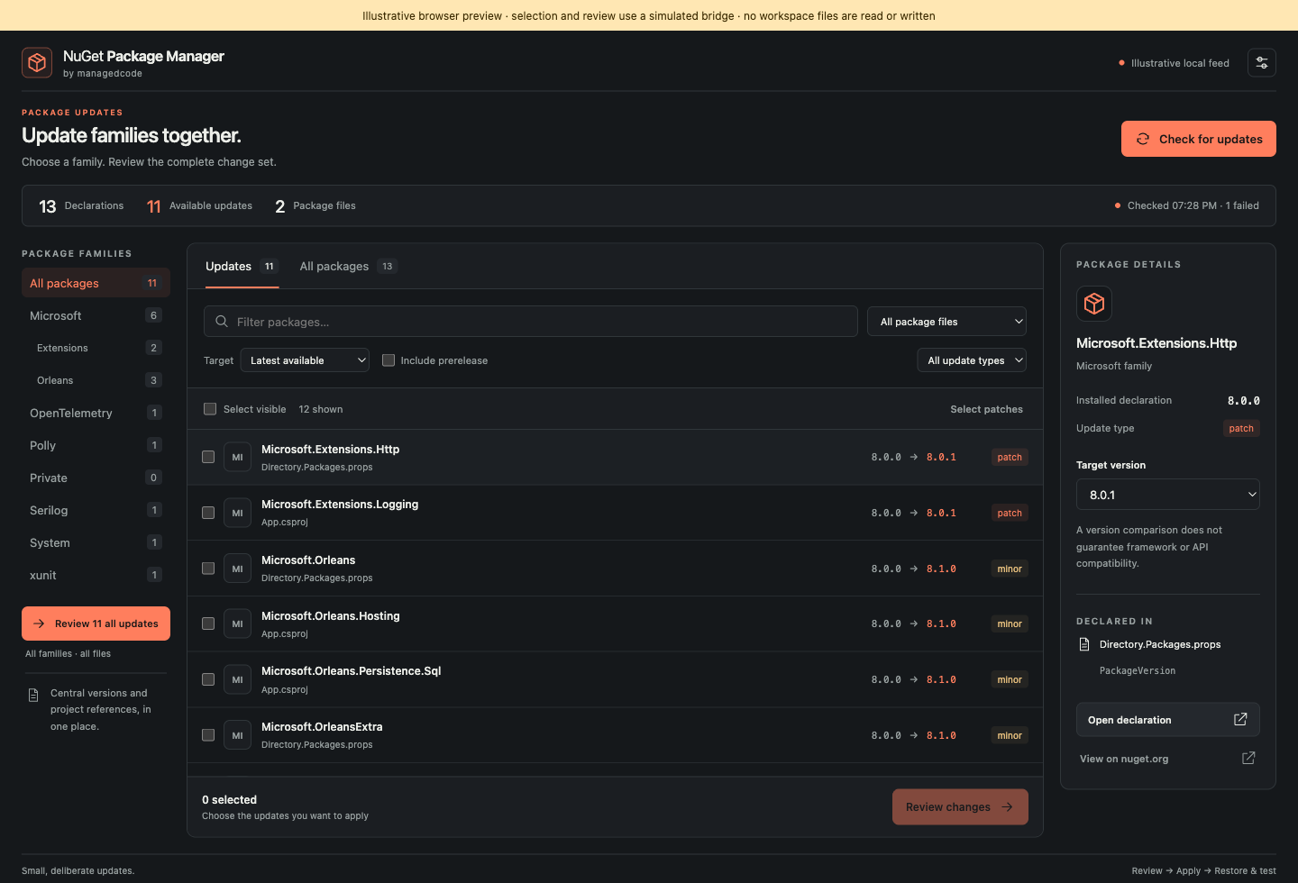Click the Filter packages search field

[531, 322]
